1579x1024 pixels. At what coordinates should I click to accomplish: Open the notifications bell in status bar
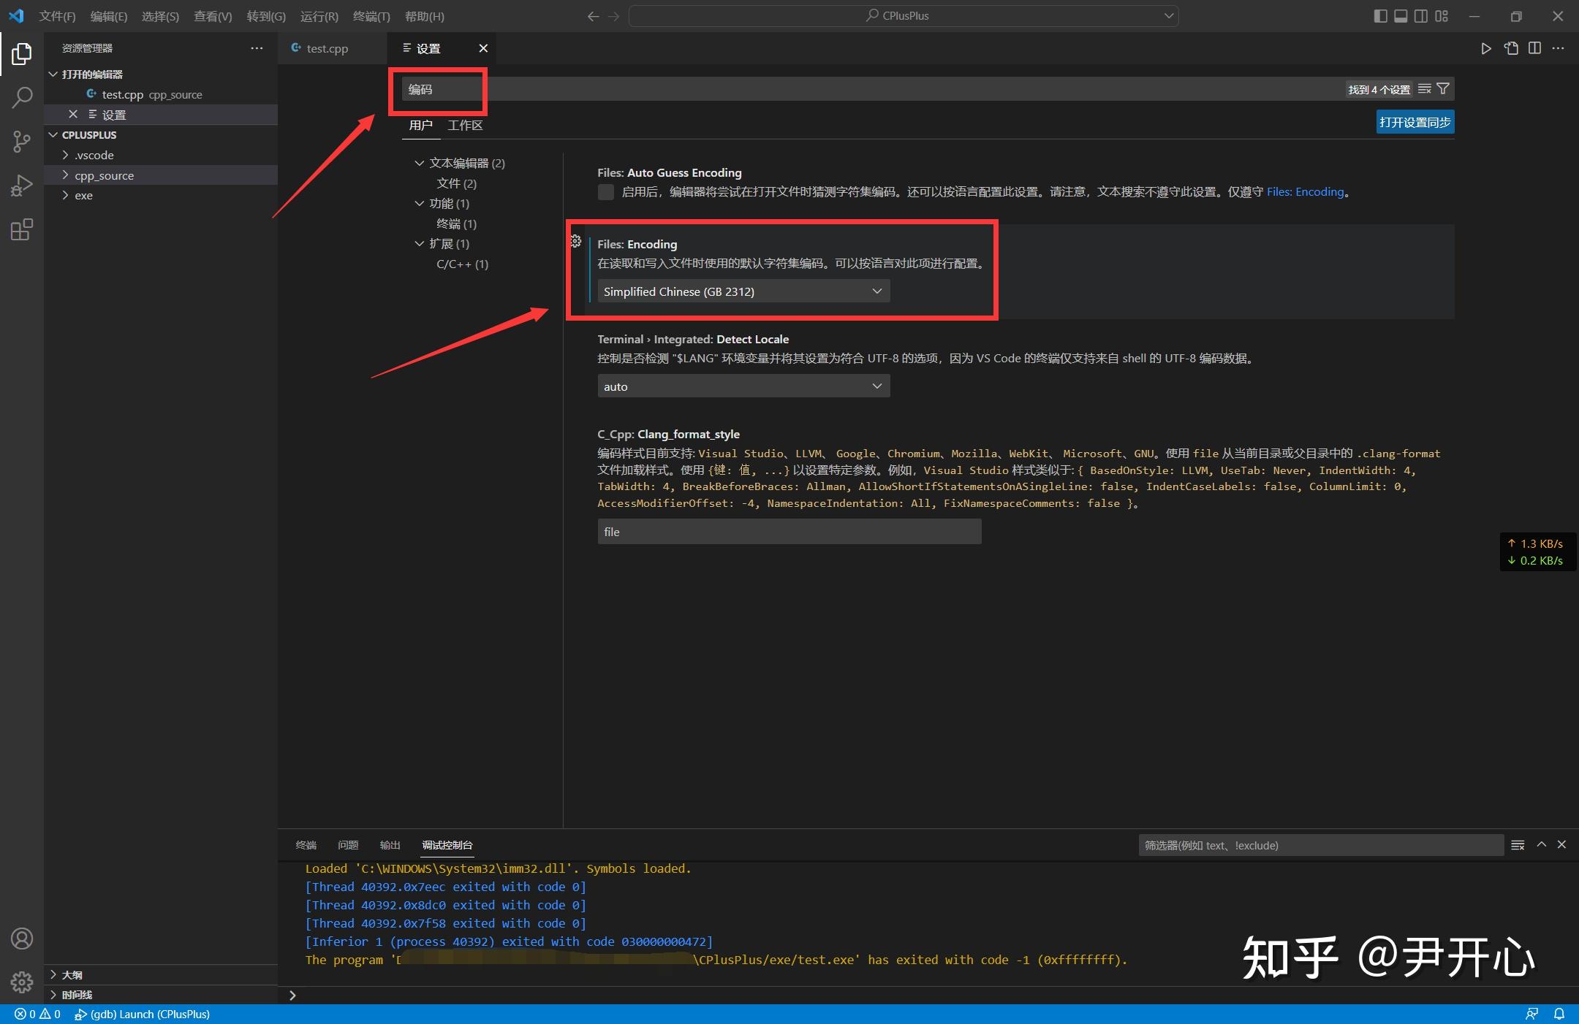[x=1559, y=1014]
